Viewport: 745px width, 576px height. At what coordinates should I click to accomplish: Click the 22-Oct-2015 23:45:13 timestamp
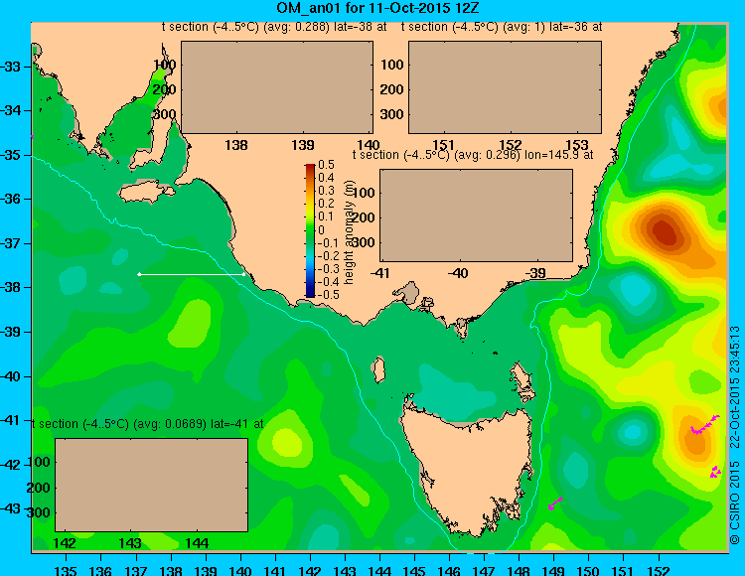pyautogui.click(x=735, y=387)
